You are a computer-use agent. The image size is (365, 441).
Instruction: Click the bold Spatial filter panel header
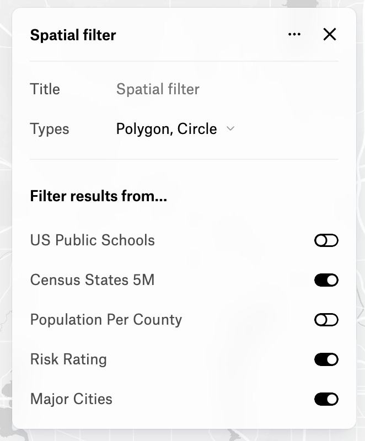[73, 35]
